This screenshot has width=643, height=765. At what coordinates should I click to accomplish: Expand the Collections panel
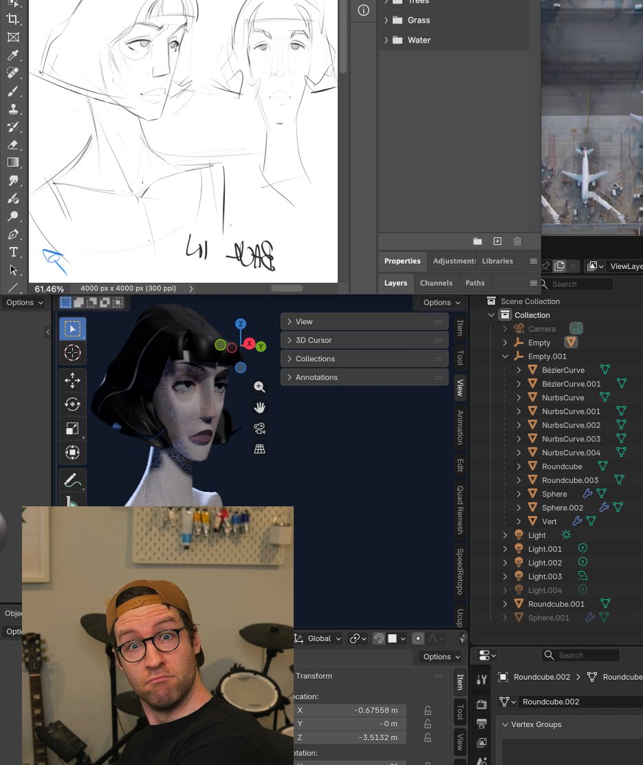[x=364, y=358]
